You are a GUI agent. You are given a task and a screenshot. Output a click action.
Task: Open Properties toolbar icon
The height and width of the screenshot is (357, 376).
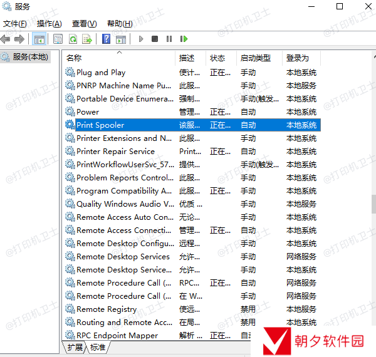coord(58,39)
